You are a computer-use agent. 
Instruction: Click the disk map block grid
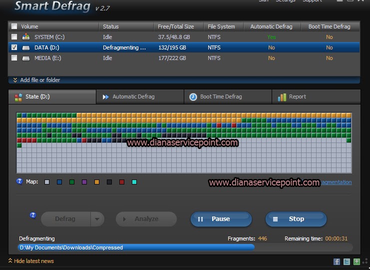point(184,142)
